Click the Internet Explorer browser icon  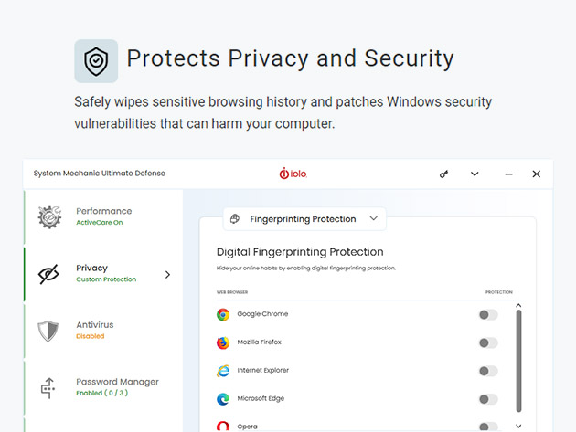pos(223,371)
